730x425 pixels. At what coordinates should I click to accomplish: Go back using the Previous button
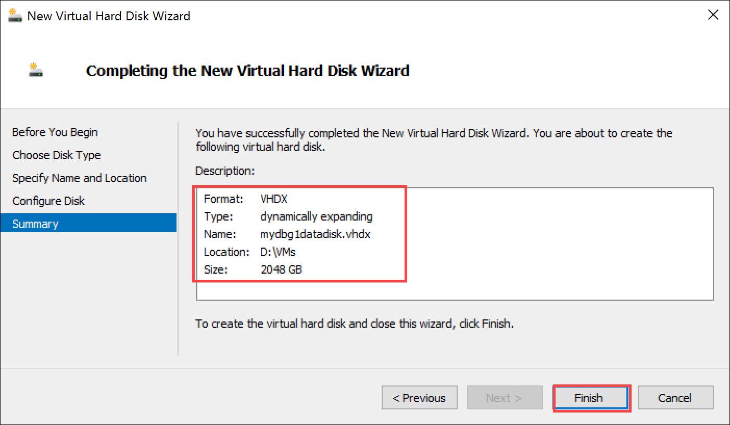419,397
